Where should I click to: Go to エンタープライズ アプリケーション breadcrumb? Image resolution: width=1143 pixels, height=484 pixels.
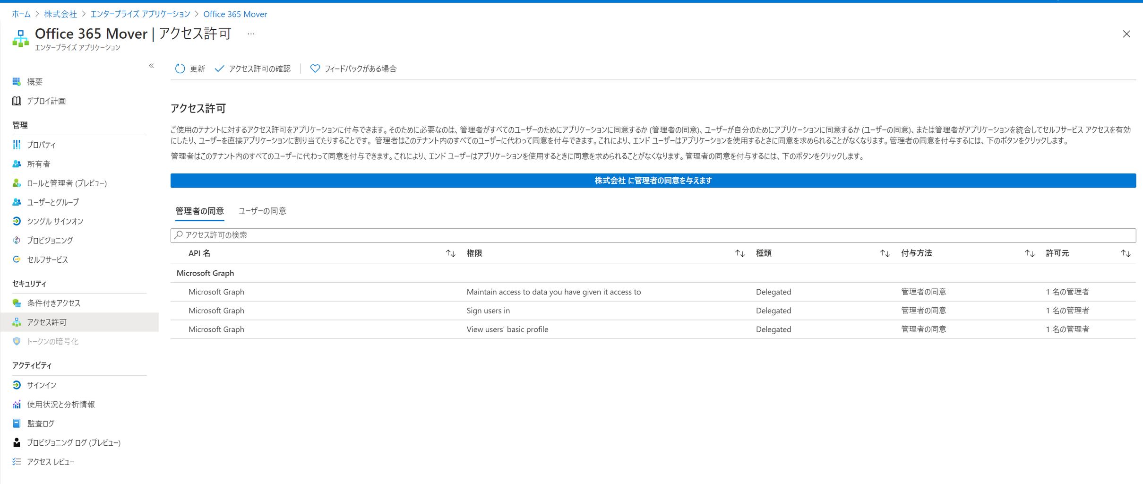(x=140, y=14)
